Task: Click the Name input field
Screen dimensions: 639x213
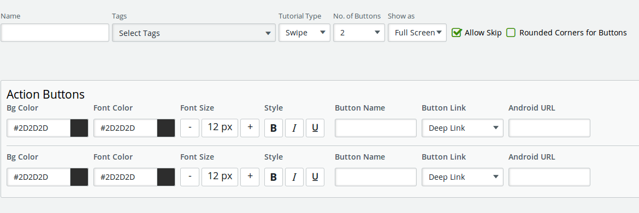Action: point(55,33)
